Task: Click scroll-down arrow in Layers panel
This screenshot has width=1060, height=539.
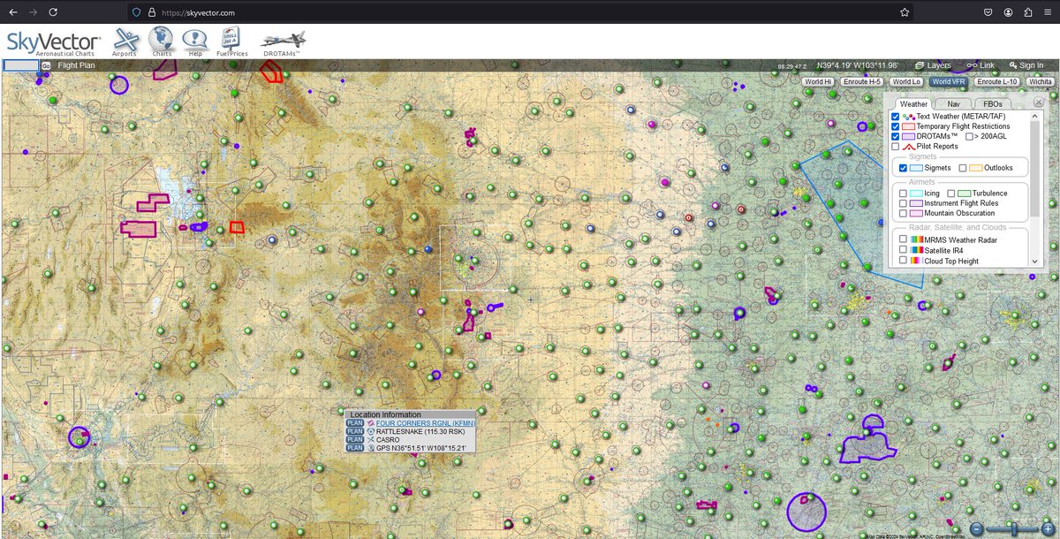Action: (1034, 262)
